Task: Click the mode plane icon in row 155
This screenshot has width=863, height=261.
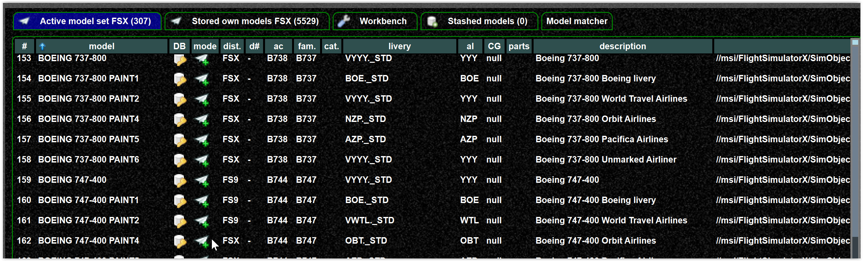Action: tap(203, 99)
